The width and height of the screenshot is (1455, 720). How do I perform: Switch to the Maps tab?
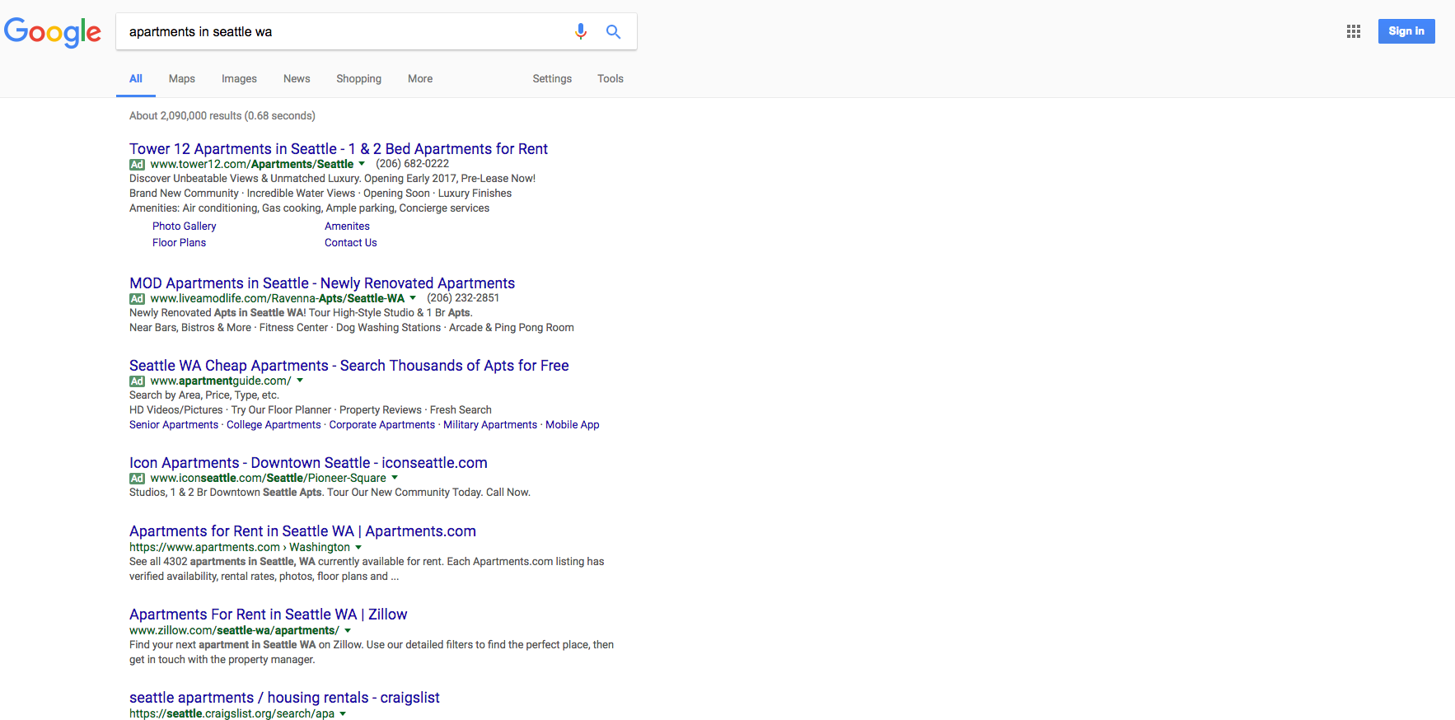coord(182,79)
